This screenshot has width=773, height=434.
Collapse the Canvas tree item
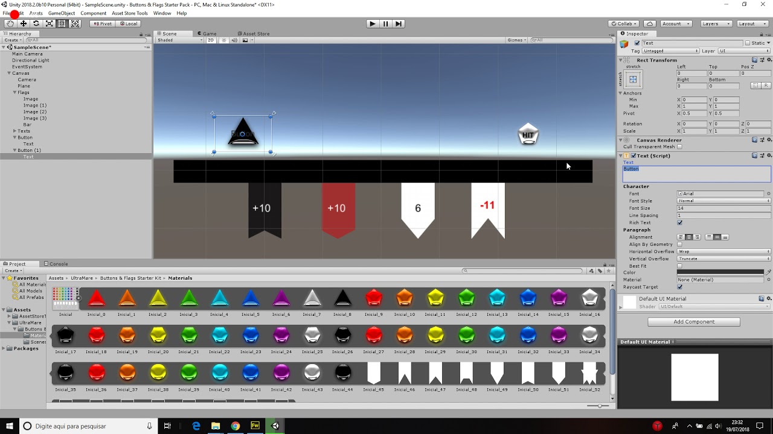tap(9, 73)
